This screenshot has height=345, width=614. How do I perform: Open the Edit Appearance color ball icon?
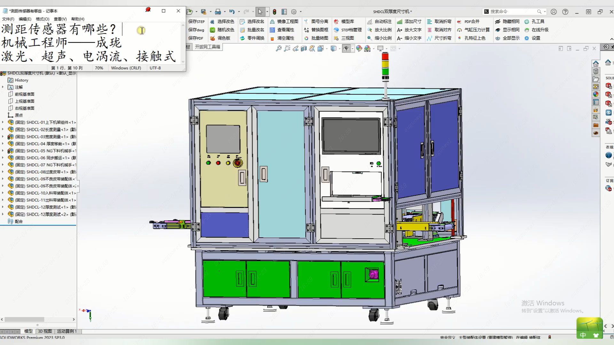click(359, 49)
